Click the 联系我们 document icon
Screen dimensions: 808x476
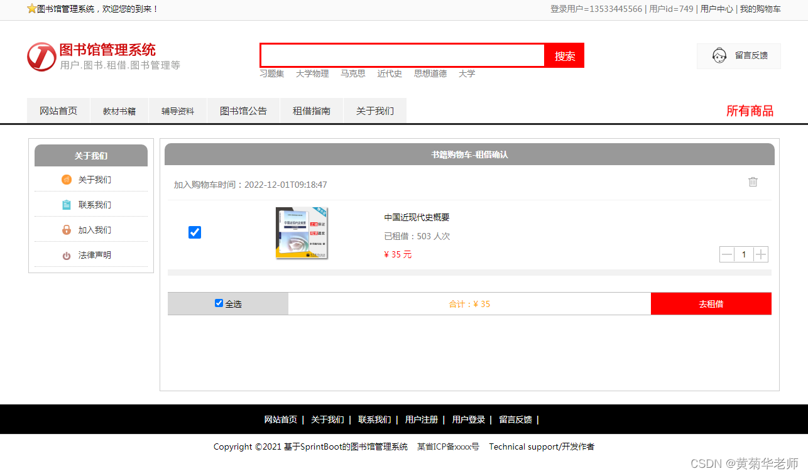(66, 204)
